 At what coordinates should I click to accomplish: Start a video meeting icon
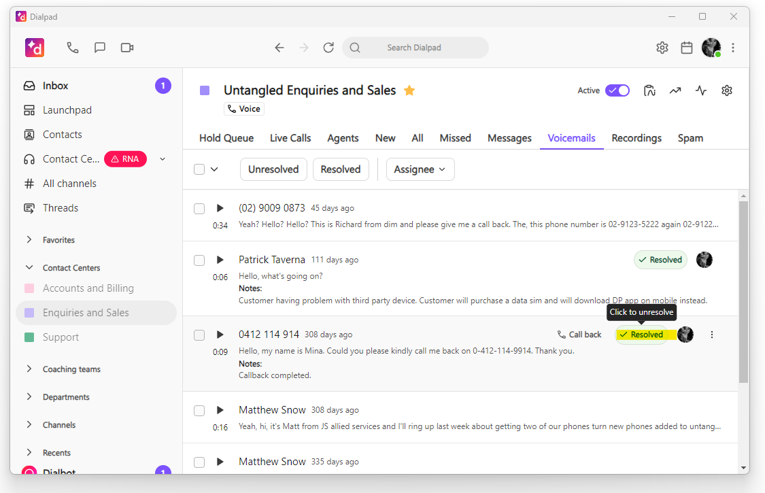[127, 48]
